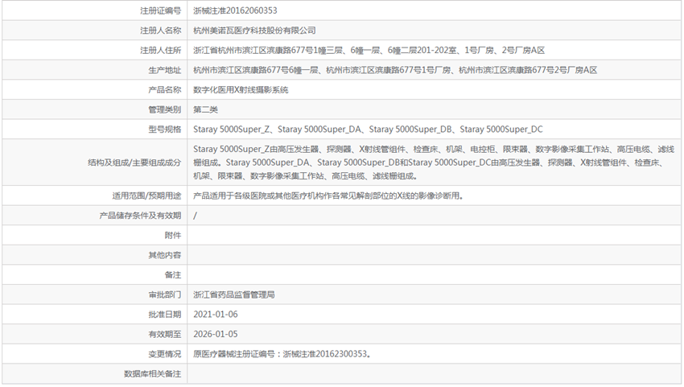Click the label 变更情况
This screenshot has height=387, width=684.
[x=164, y=354]
